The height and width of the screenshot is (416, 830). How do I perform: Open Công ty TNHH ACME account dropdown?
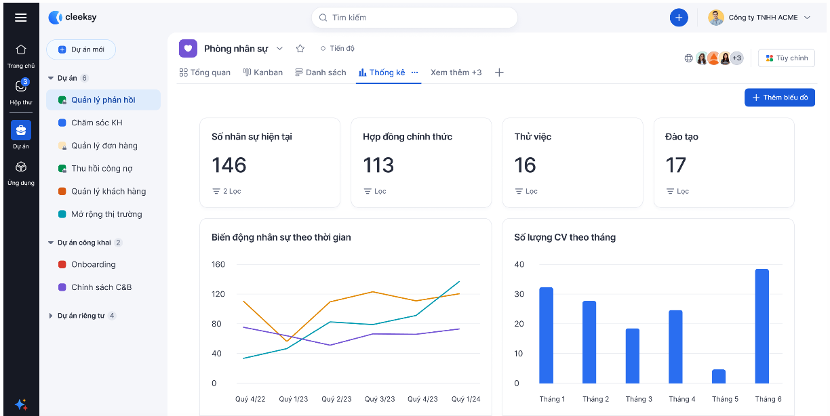pyautogui.click(x=759, y=18)
